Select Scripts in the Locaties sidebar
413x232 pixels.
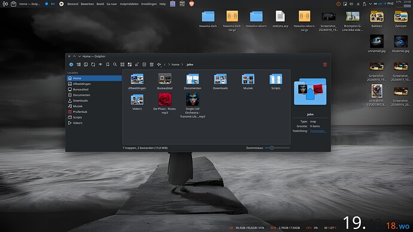(x=95, y=117)
